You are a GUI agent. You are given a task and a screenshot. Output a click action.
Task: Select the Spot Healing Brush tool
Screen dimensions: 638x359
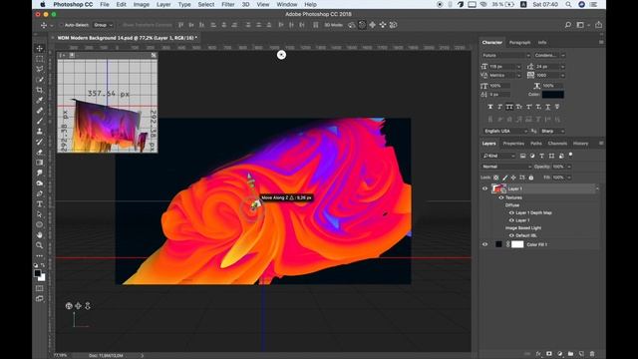(x=40, y=111)
